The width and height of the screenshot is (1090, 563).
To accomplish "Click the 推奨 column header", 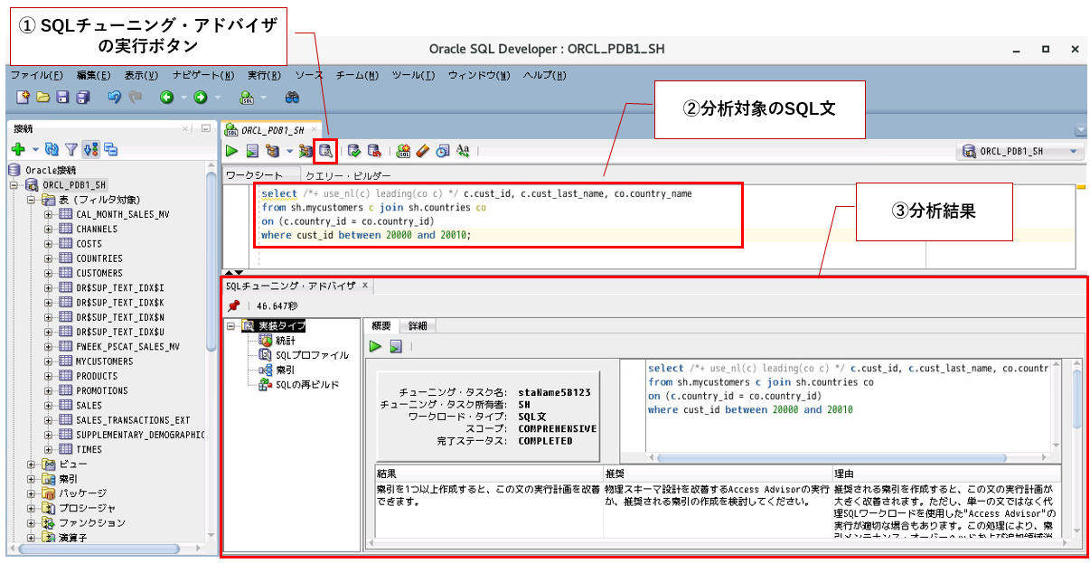I will coord(718,473).
